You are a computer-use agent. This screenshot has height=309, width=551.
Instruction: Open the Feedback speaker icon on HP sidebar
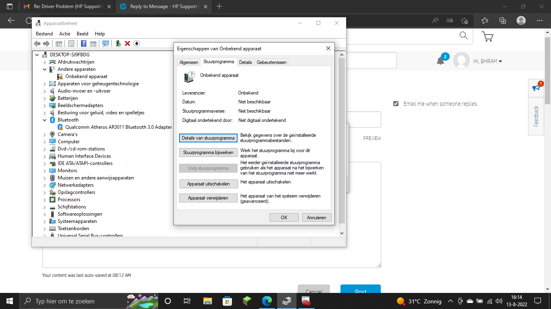point(536,88)
